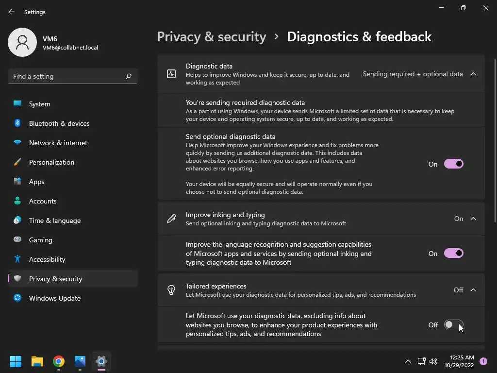Click the VM6@collabnet.local account email
This screenshot has width=497, height=373.
70,48
